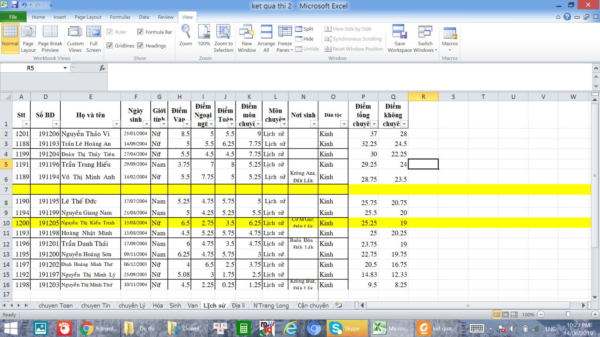
Task: Switch to the Hóa sheet tab
Action: pos(158,306)
